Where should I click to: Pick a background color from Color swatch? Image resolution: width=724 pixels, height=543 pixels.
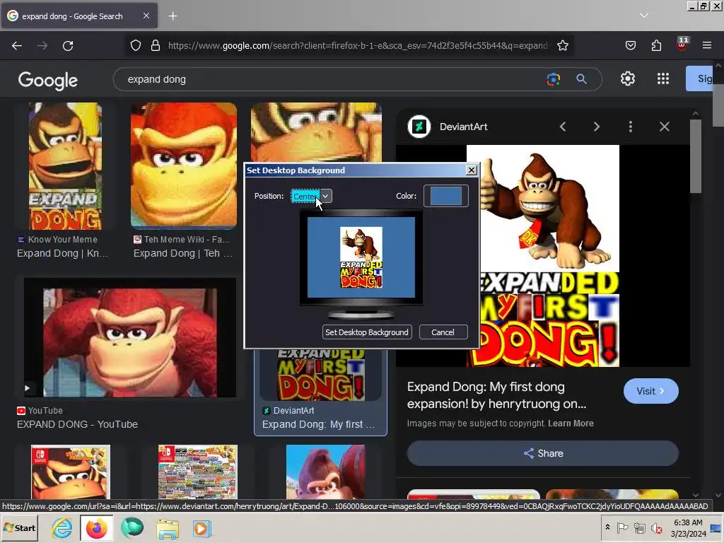tap(446, 196)
